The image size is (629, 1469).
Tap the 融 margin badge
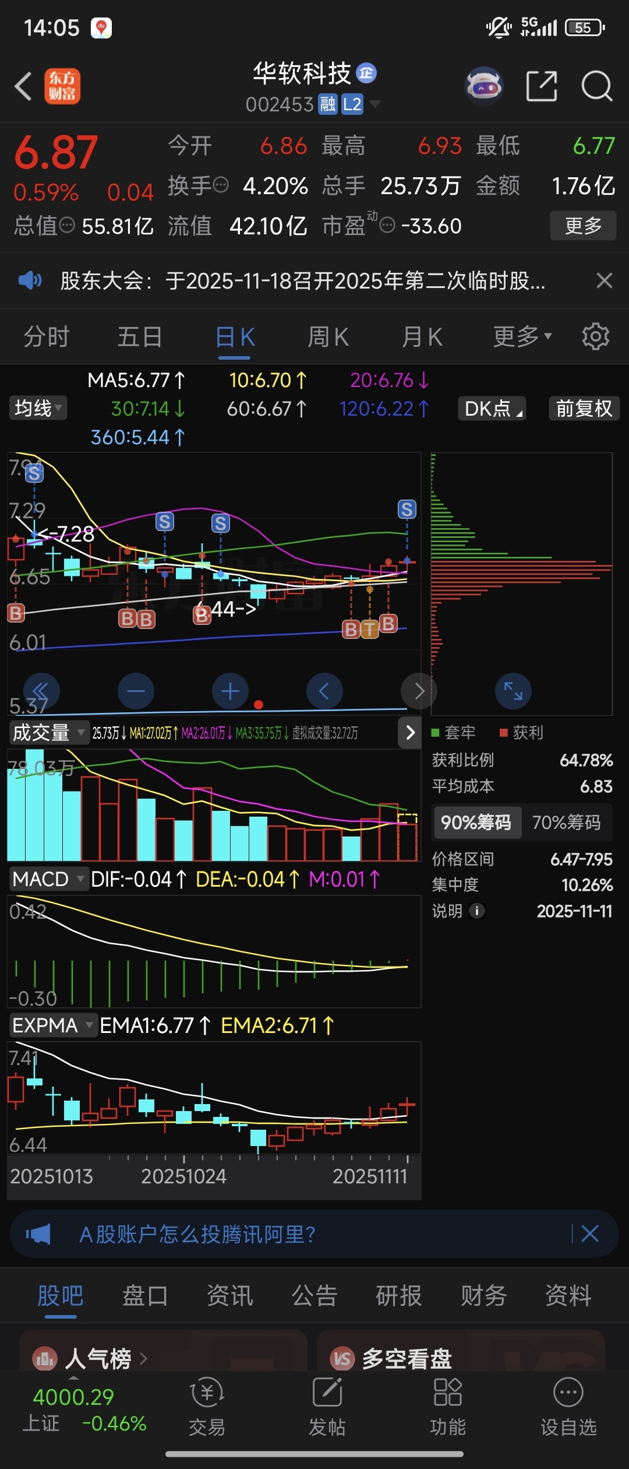click(x=328, y=104)
